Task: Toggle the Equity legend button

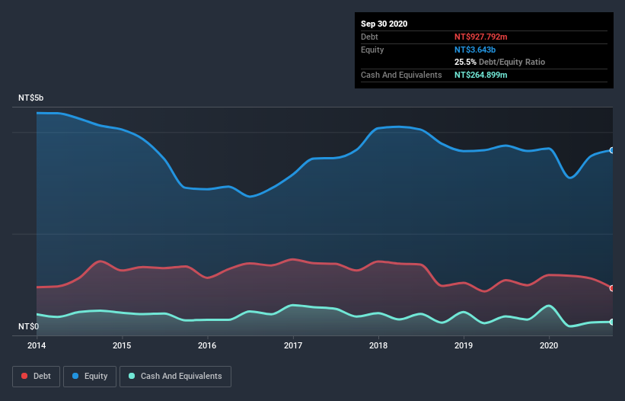Action: point(90,377)
